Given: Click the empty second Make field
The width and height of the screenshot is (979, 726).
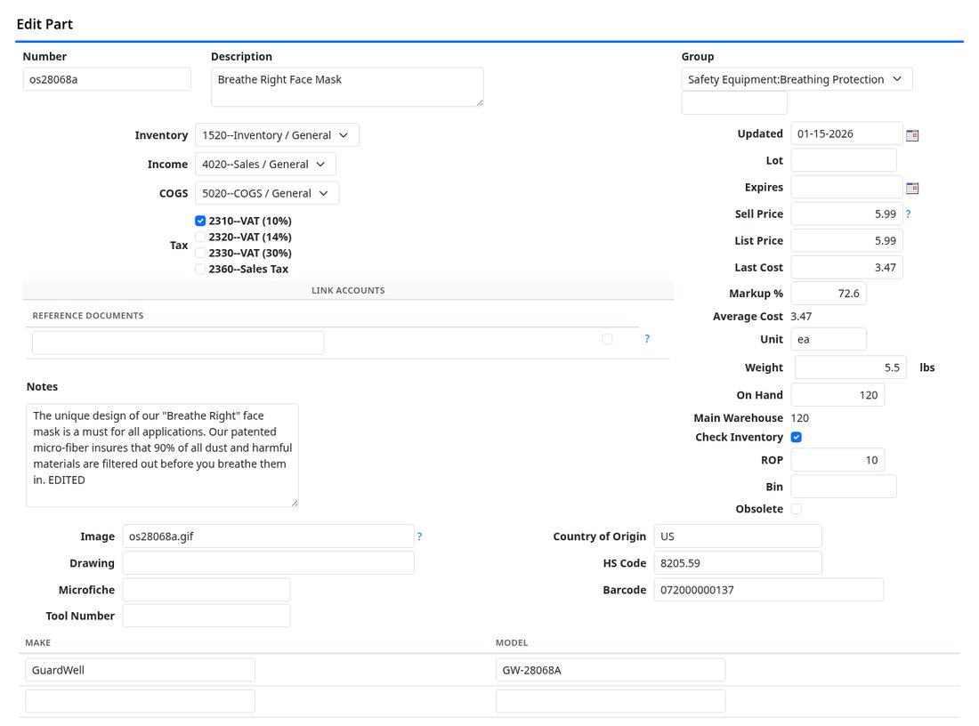Looking at the screenshot, I should tap(140, 701).
